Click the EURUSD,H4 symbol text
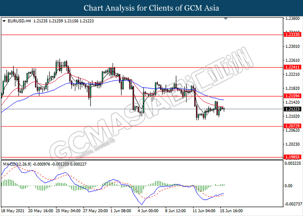This screenshot has width=303, height=216. pyautogui.click(x=19, y=20)
